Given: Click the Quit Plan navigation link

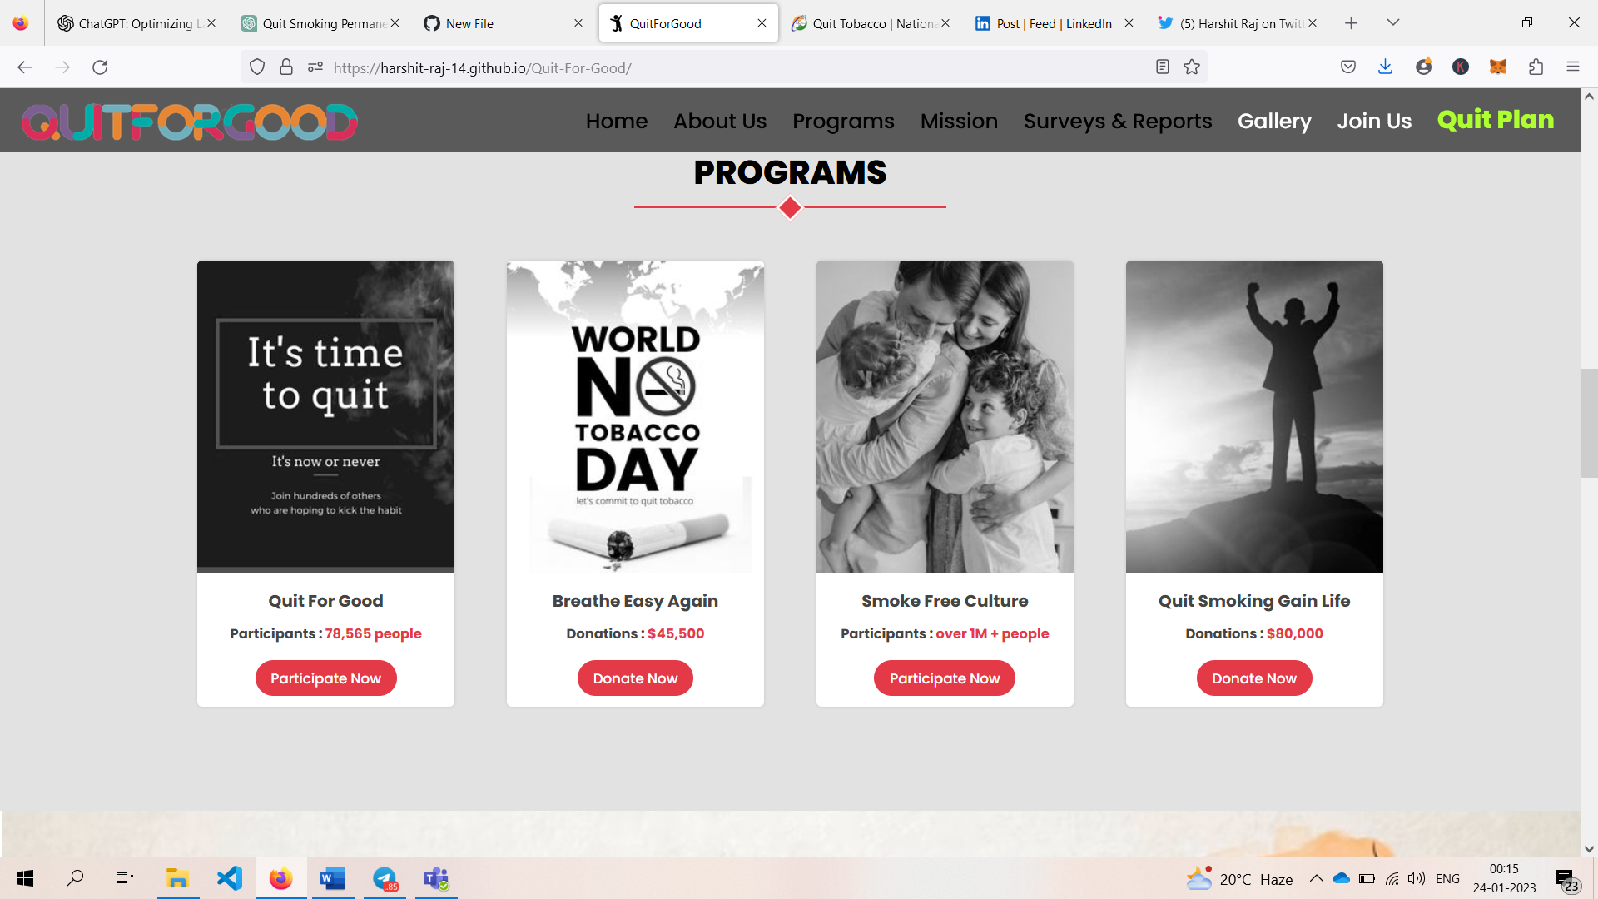Looking at the screenshot, I should pyautogui.click(x=1495, y=120).
